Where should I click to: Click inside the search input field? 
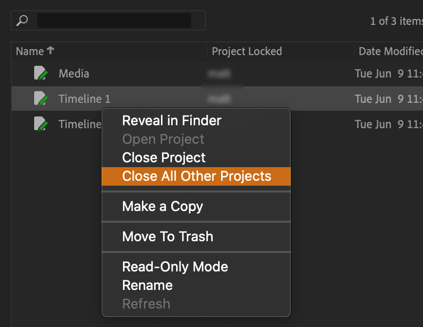click(x=114, y=20)
